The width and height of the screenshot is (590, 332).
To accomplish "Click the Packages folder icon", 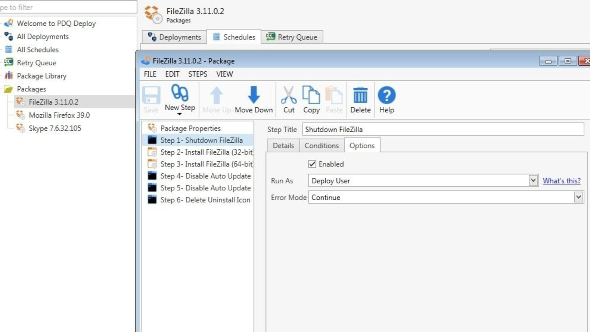I will point(8,89).
